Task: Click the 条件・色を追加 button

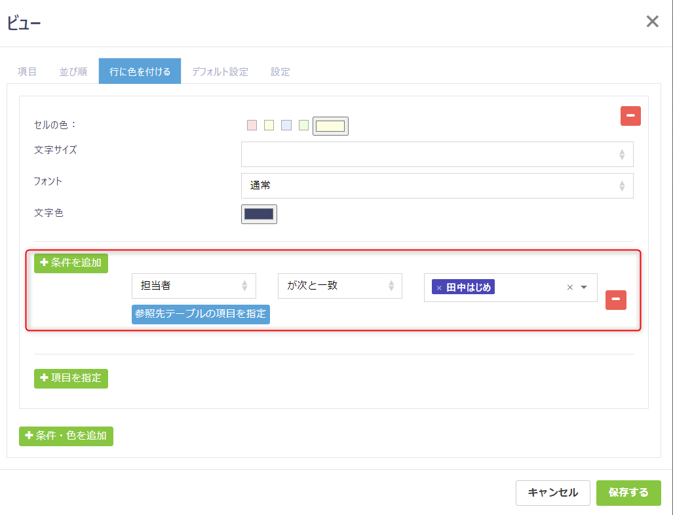Action: [x=66, y=436]
